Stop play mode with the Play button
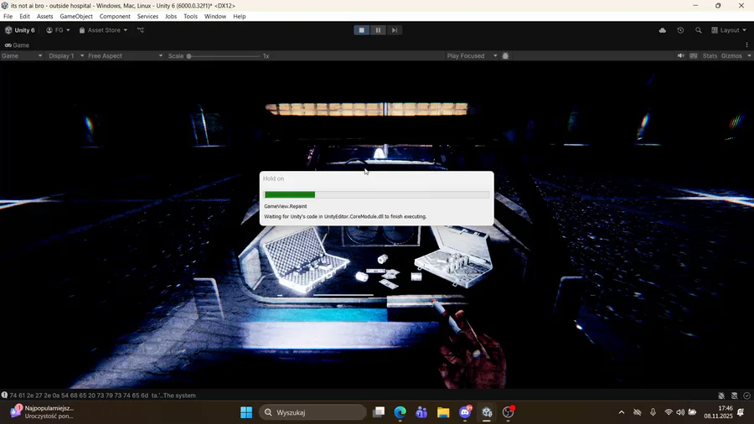754x424 pixels. (x=362, y=30)
